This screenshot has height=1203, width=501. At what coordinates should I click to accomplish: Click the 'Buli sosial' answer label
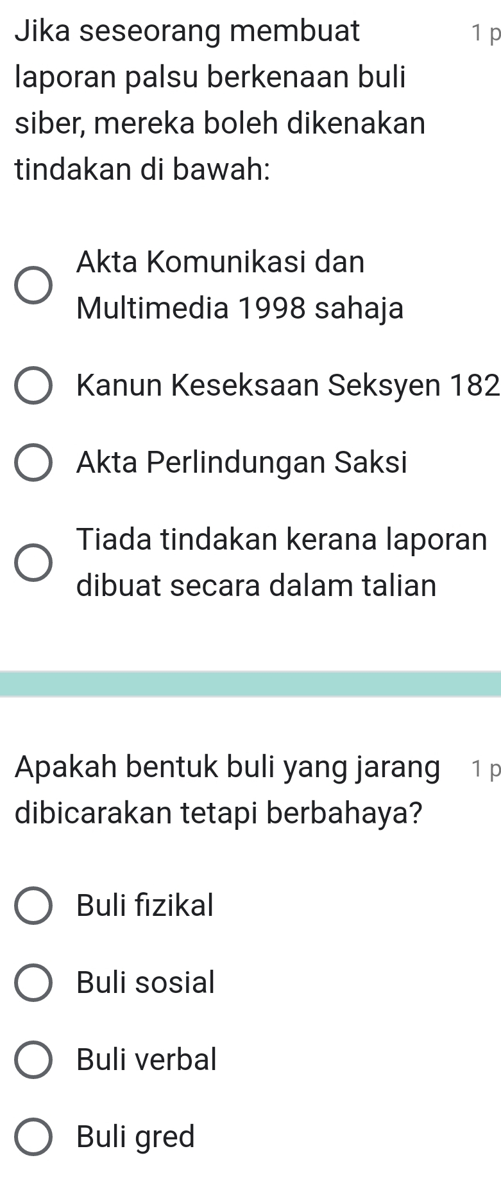pyautogui.click(x=146, y=983)
